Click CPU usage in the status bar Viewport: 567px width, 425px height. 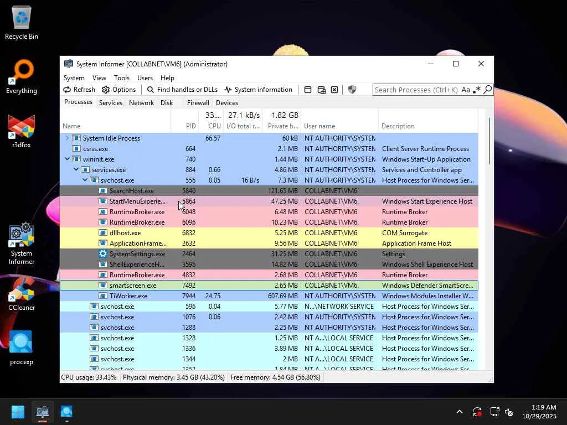pos(89,377)
